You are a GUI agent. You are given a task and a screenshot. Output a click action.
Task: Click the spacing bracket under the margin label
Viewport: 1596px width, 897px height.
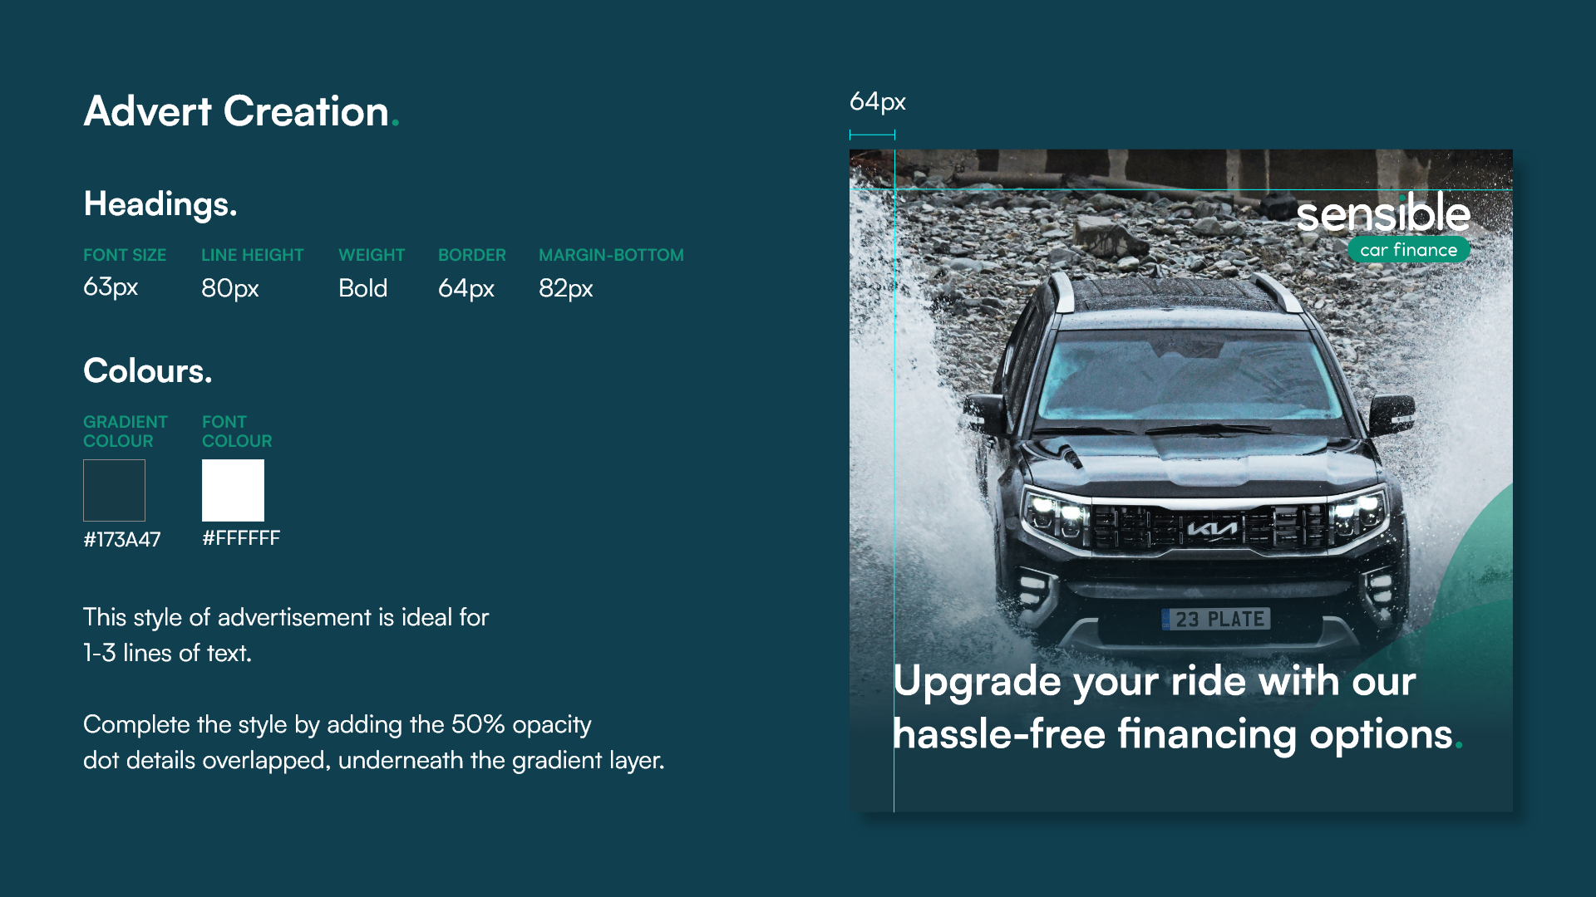pos(872,135)
